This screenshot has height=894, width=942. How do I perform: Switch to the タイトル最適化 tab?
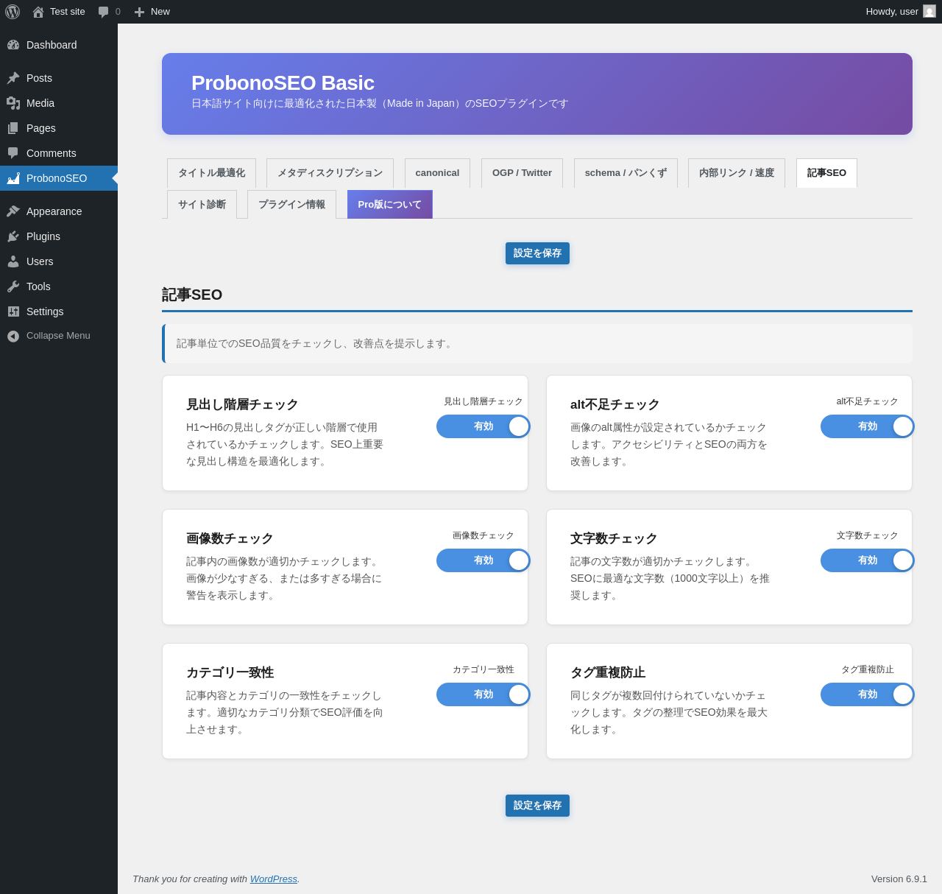click(211, 173)
